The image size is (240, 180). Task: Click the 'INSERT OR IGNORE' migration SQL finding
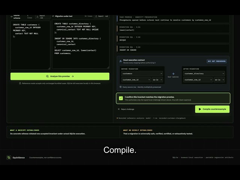tap(173, 48)
